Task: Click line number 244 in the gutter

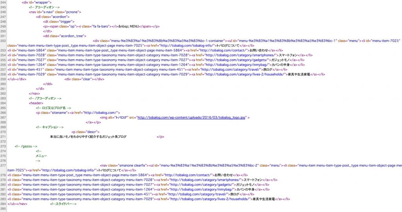Action: click(3, 2)
